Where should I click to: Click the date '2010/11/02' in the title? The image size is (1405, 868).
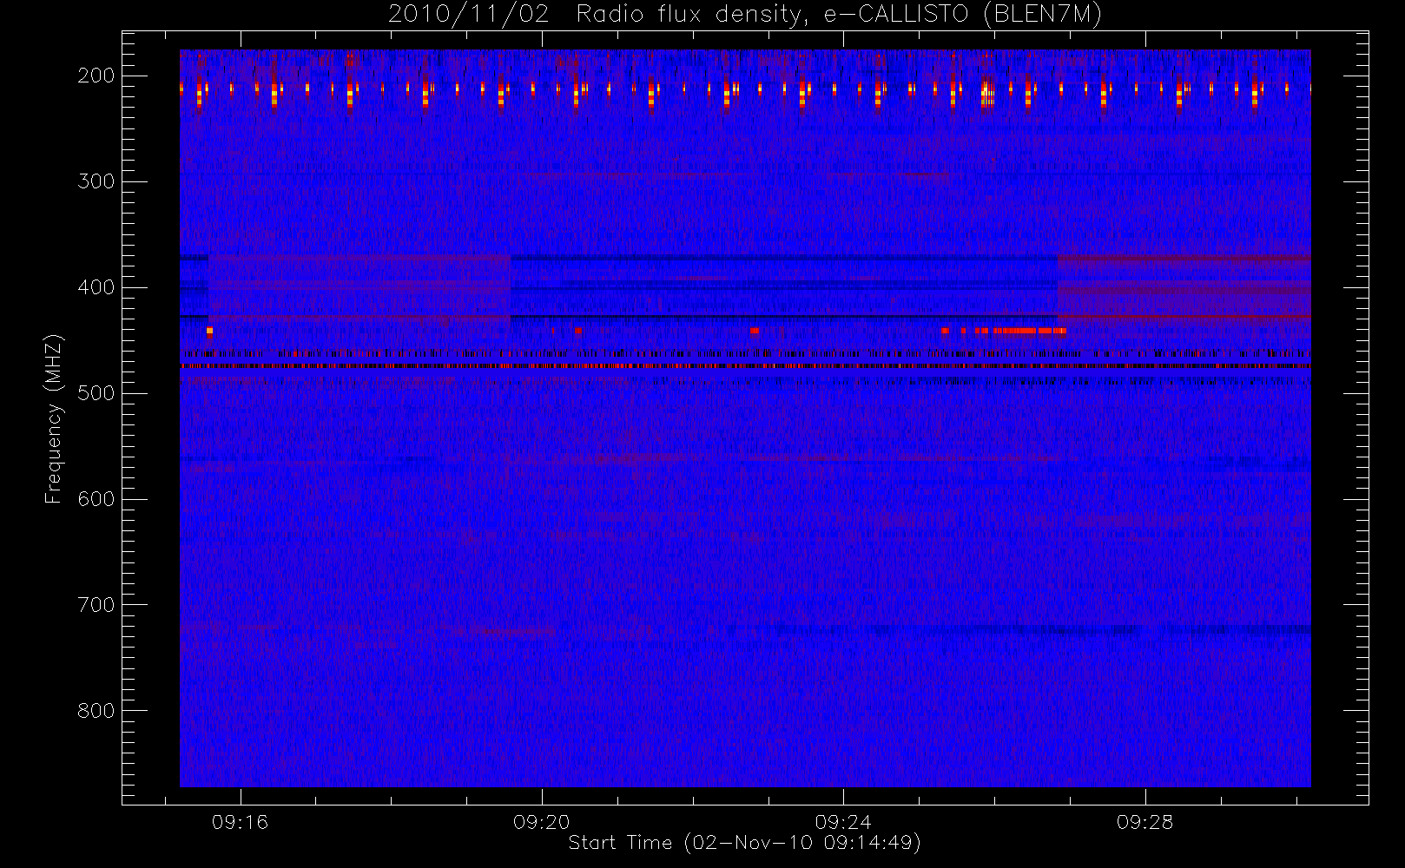pos(469,15)
